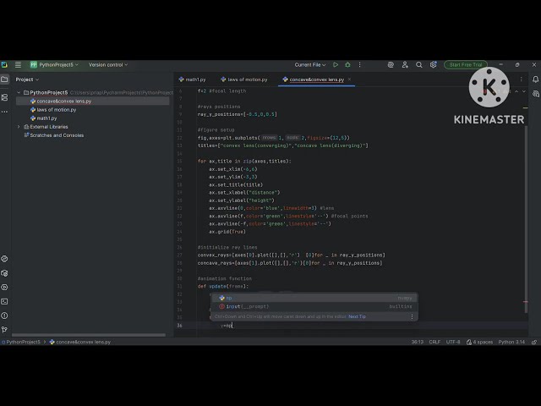Screen dimensions: 541x406
Task: Open editor tabs options menu
Action: [521, 80]
